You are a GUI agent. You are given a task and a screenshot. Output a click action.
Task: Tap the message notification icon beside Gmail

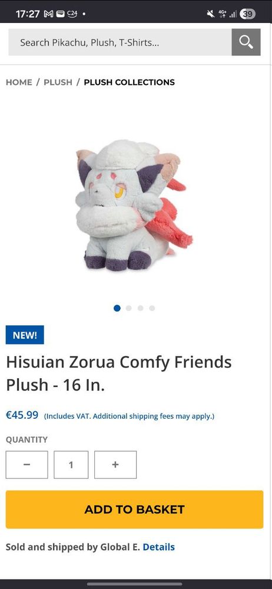click(x=60, y=14)
